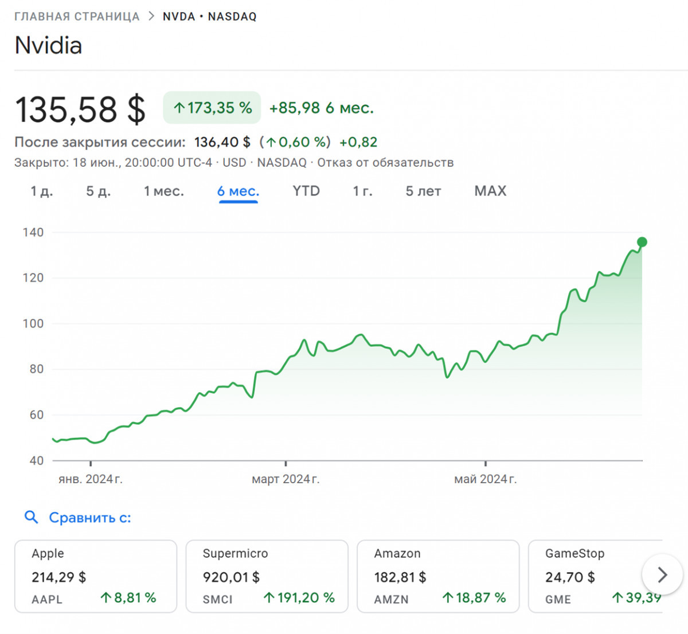Image resolution: width=688 pixels, height=634 pixels.
Task: Click the Сравнить с search field
Action: [90, 518]
